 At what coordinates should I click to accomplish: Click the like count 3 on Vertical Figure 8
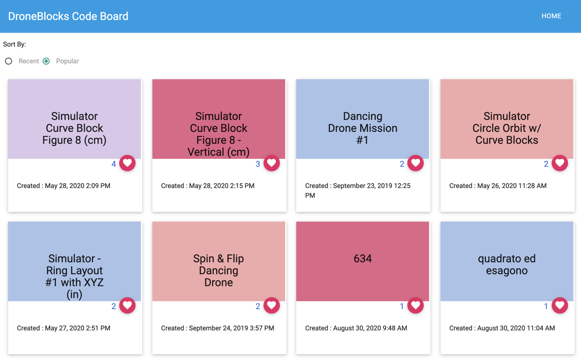click(x=258, y=164)
